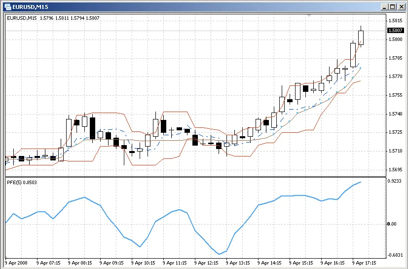Maximize the EURUSD,M15 chart window

[392, 6]
